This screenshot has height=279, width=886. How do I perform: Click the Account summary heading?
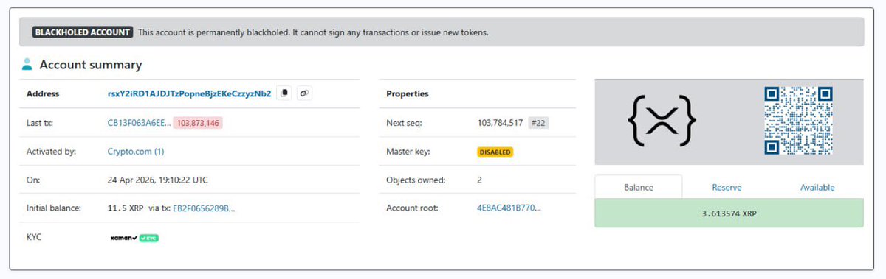point(90,65)
